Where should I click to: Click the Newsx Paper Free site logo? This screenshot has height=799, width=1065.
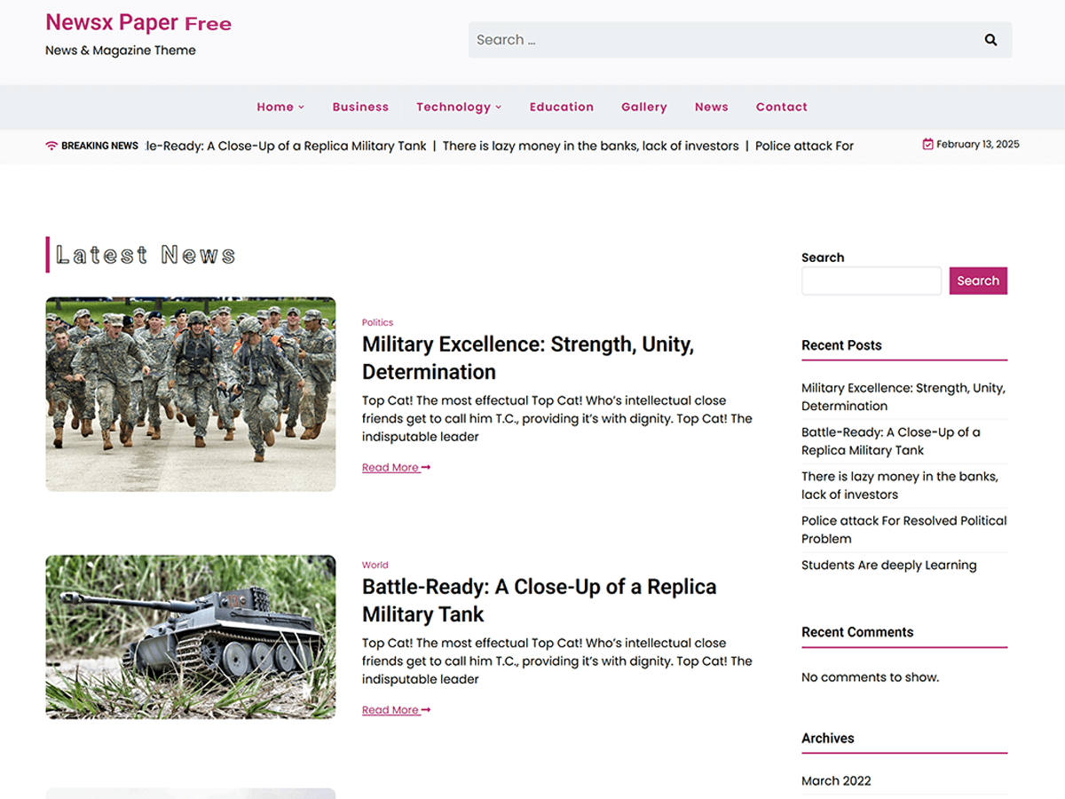click(x=138, y=22)
